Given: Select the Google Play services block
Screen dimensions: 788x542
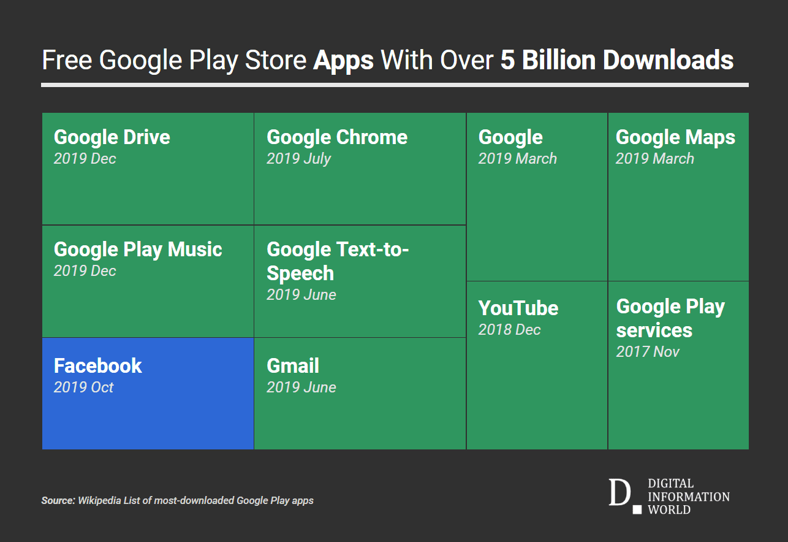Looking at the screenshot, I should pyautogui.click(x=677, y=365).
